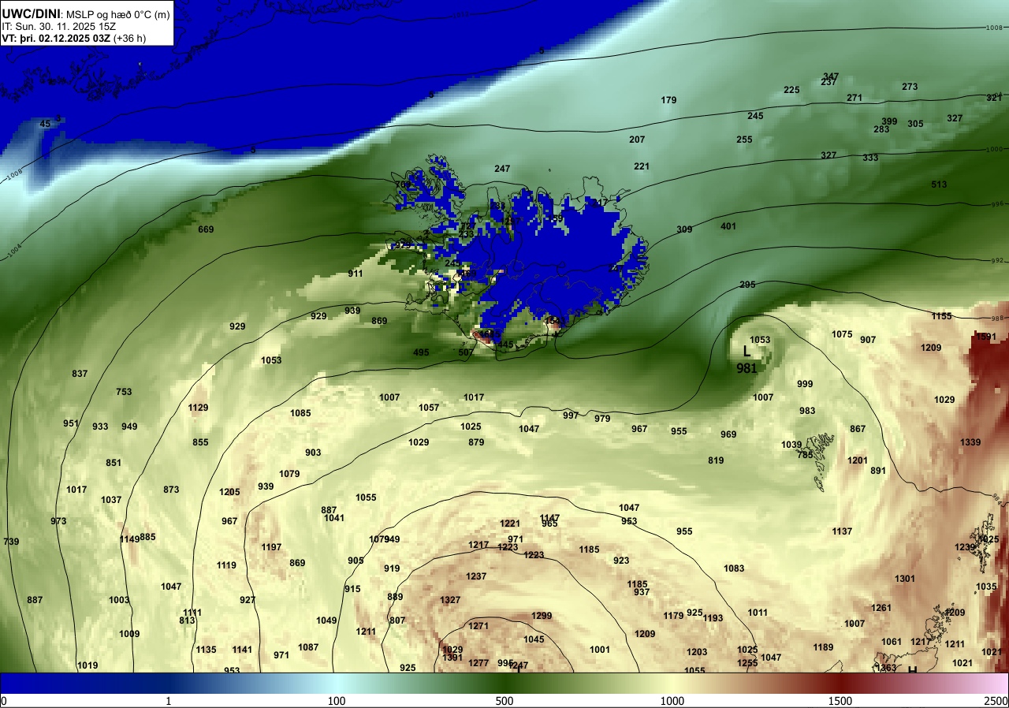Click the height value 979

coord(602,419)
